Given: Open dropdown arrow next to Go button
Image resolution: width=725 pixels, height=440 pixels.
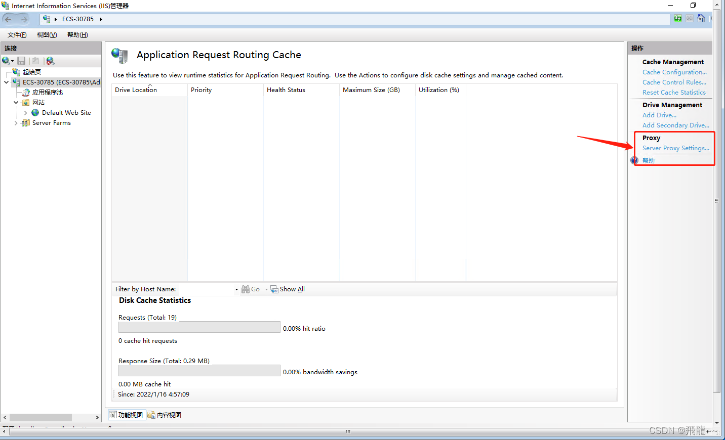Looking at the screenshot, I should 266,290.
